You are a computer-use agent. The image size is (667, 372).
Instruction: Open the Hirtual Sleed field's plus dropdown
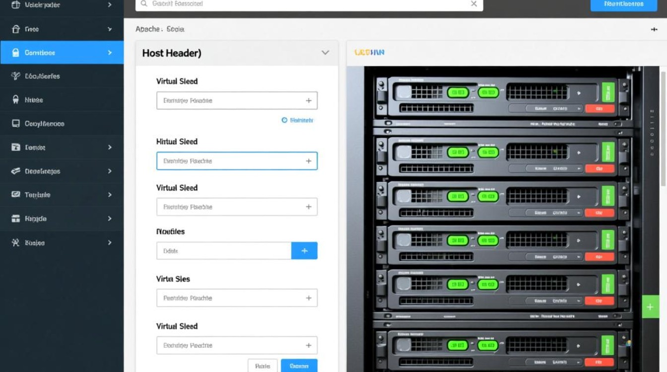308,161
